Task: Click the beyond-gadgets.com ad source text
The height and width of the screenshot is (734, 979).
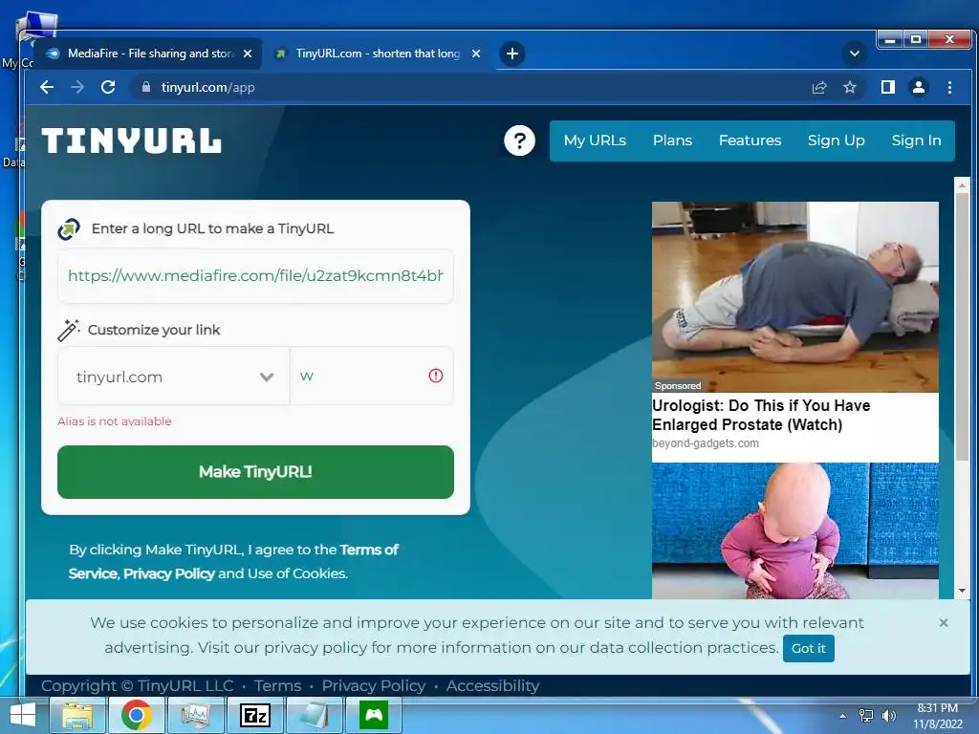Action: [x=706, y=443]
